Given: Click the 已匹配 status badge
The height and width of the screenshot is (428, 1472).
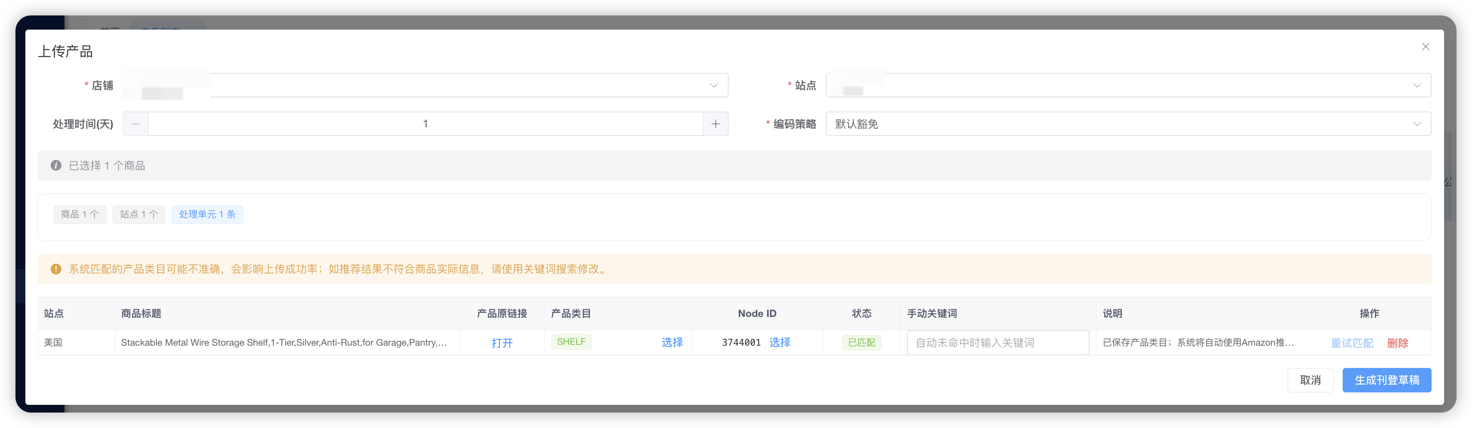Looking at the screenshot, I should click(861, 342).
